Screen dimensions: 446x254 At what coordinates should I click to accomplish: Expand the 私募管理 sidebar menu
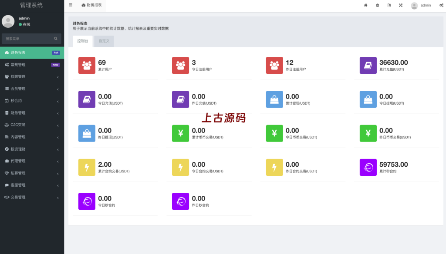pos(32,173)
